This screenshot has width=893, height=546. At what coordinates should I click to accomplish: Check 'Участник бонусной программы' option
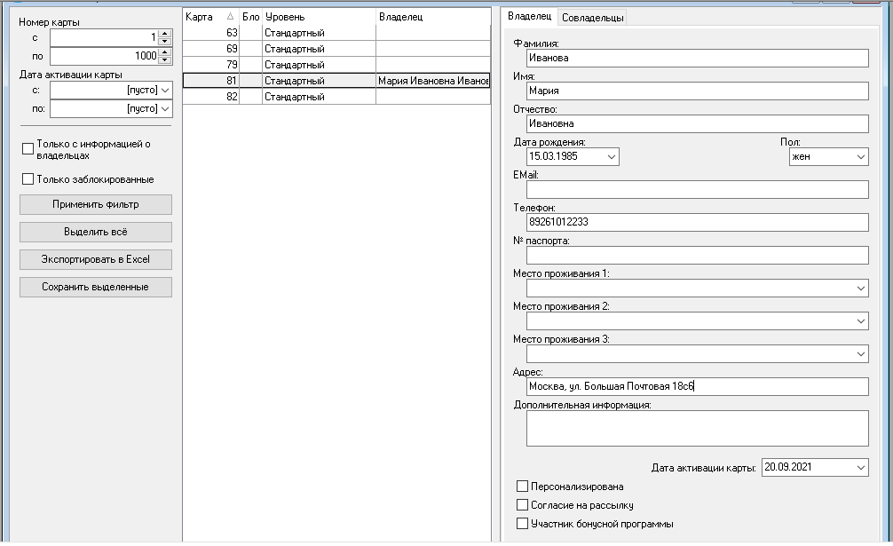(522, 524)
